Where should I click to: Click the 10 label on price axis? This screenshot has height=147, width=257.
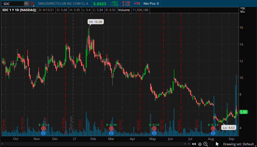coord(241,78)
